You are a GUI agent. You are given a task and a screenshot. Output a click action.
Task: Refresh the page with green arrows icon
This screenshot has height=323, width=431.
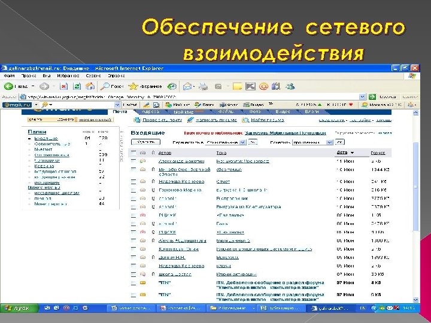pyautogui.click(x=77, y=87)
